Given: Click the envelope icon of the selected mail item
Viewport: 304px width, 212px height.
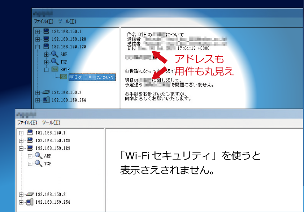Looking at the screenshot, I should tap(64, 77).
